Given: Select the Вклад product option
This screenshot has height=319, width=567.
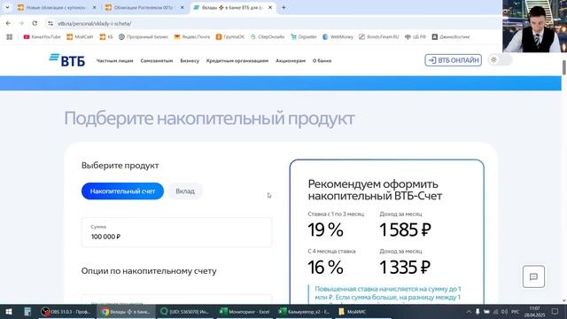Looking at the screenshot, I should (185, 191).
